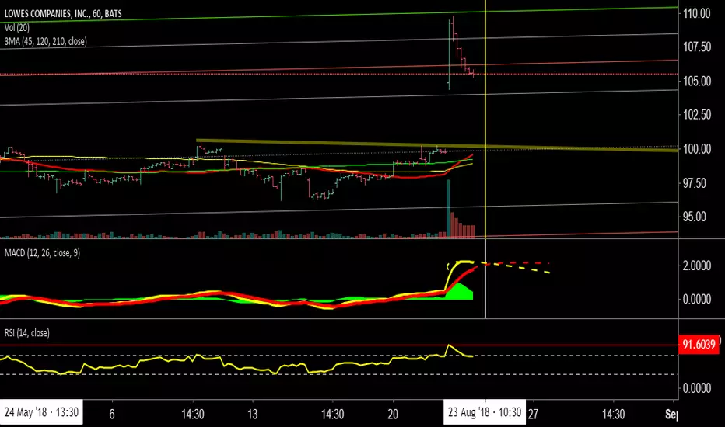
Task: Click the tall green gap-up candle near 107
Action: 450,54
